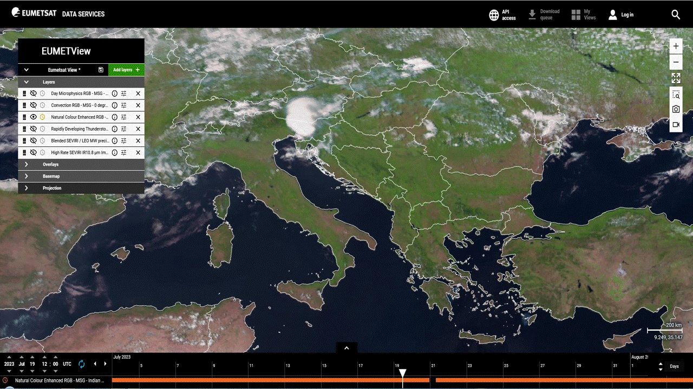Expand the Projection section

[26, 188]
